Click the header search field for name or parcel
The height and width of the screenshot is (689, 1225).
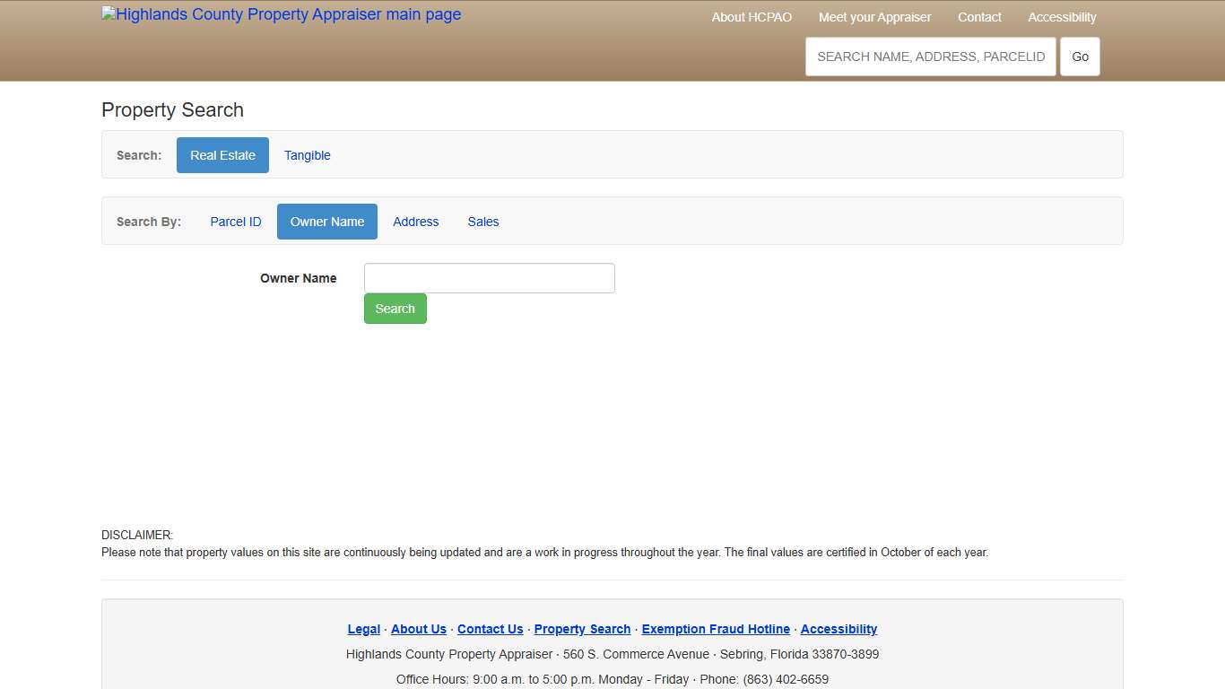click(x=930, y=56)
